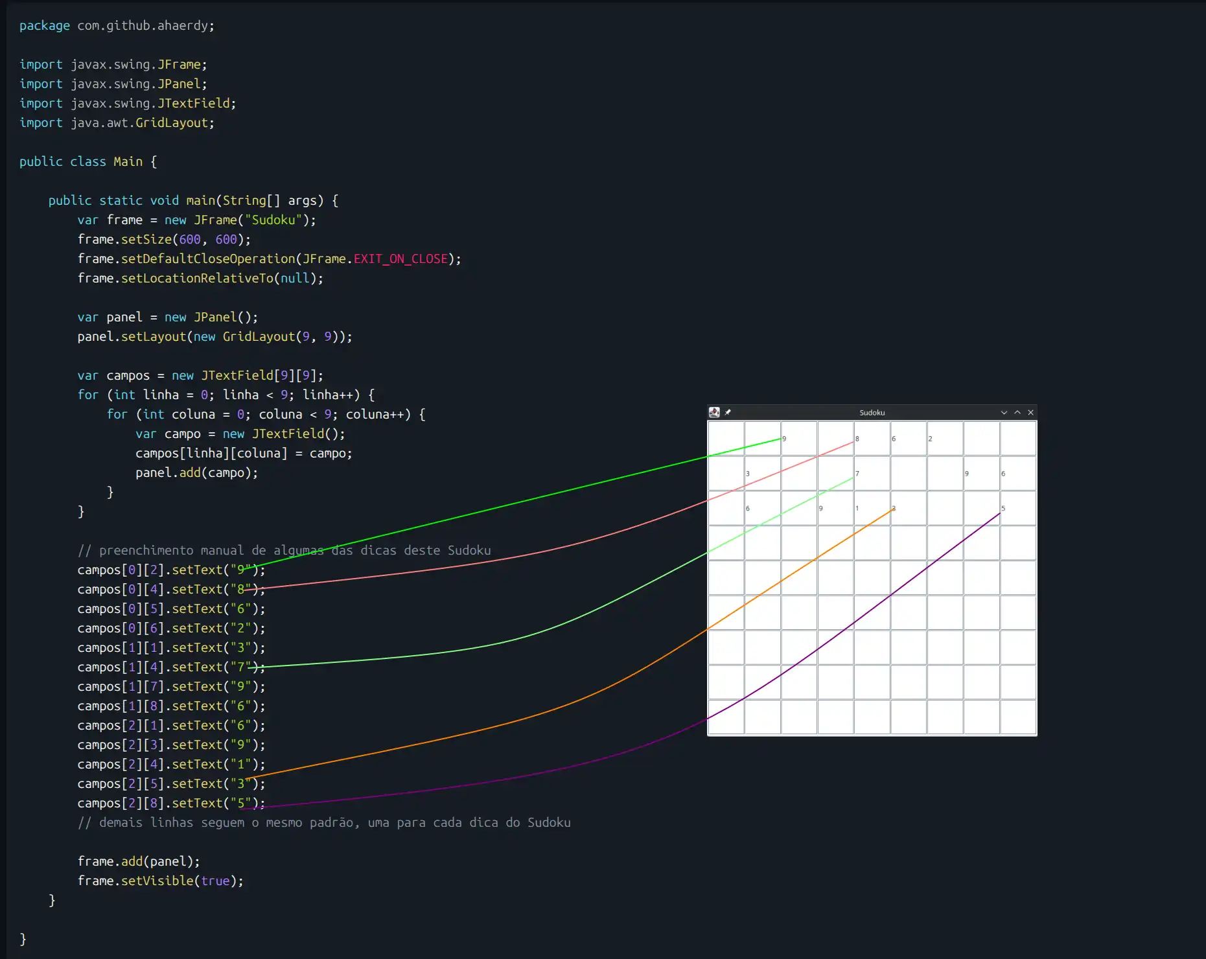Click the 'import javax.swing.JTextField;' line
Image resolution: width=1206 pixels, height=959 pixels.
[128, 104]
